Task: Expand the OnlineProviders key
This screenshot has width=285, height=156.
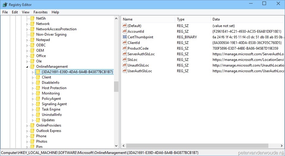Action: coord(27,126)
